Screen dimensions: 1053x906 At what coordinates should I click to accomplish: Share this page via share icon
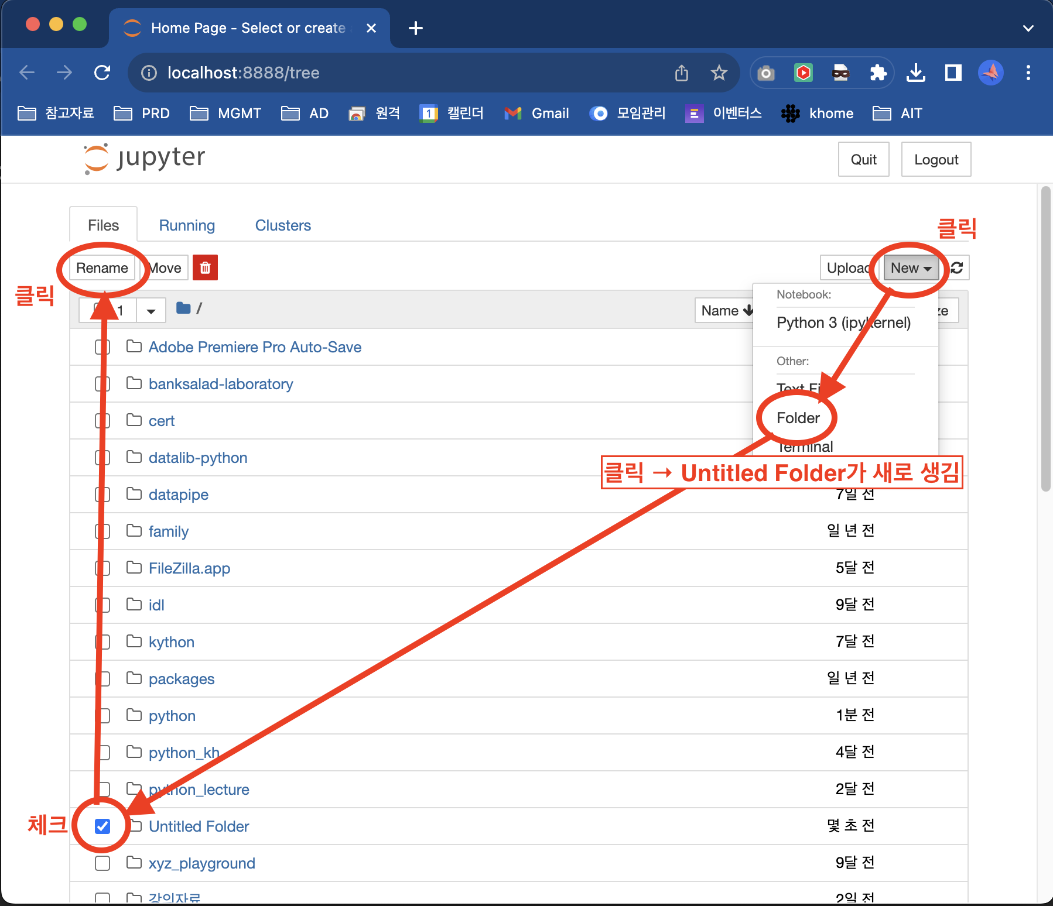click(x=682, y=73)
